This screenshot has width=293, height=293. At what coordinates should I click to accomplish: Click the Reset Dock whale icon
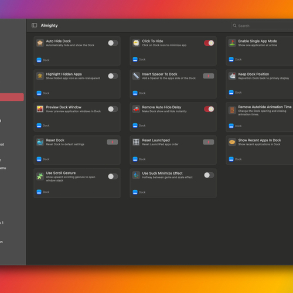coord(40,142)
